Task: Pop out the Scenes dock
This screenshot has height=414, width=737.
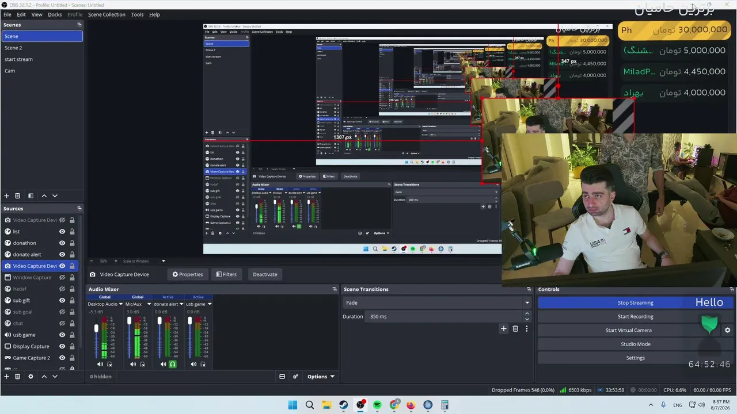Action: point(79,25)
